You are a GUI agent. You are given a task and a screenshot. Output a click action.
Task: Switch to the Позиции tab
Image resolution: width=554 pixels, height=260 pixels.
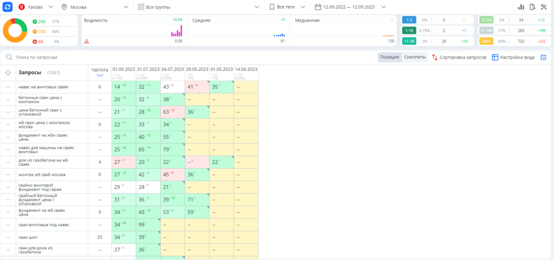[390, 57]
